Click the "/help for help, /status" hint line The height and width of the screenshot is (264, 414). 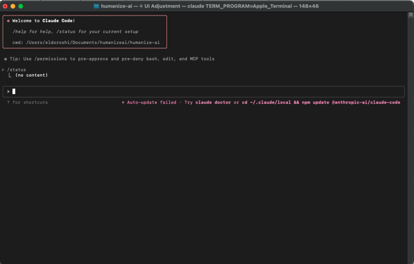point(75,31)
